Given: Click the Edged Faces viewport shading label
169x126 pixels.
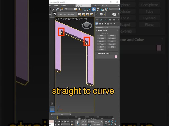Looking at the screenshot, I should coord(82,19).
